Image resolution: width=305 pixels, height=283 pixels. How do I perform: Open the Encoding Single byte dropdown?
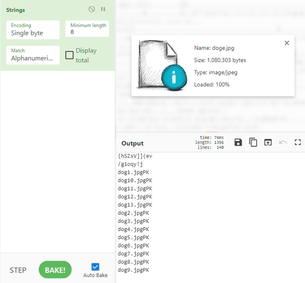(33, 30)
